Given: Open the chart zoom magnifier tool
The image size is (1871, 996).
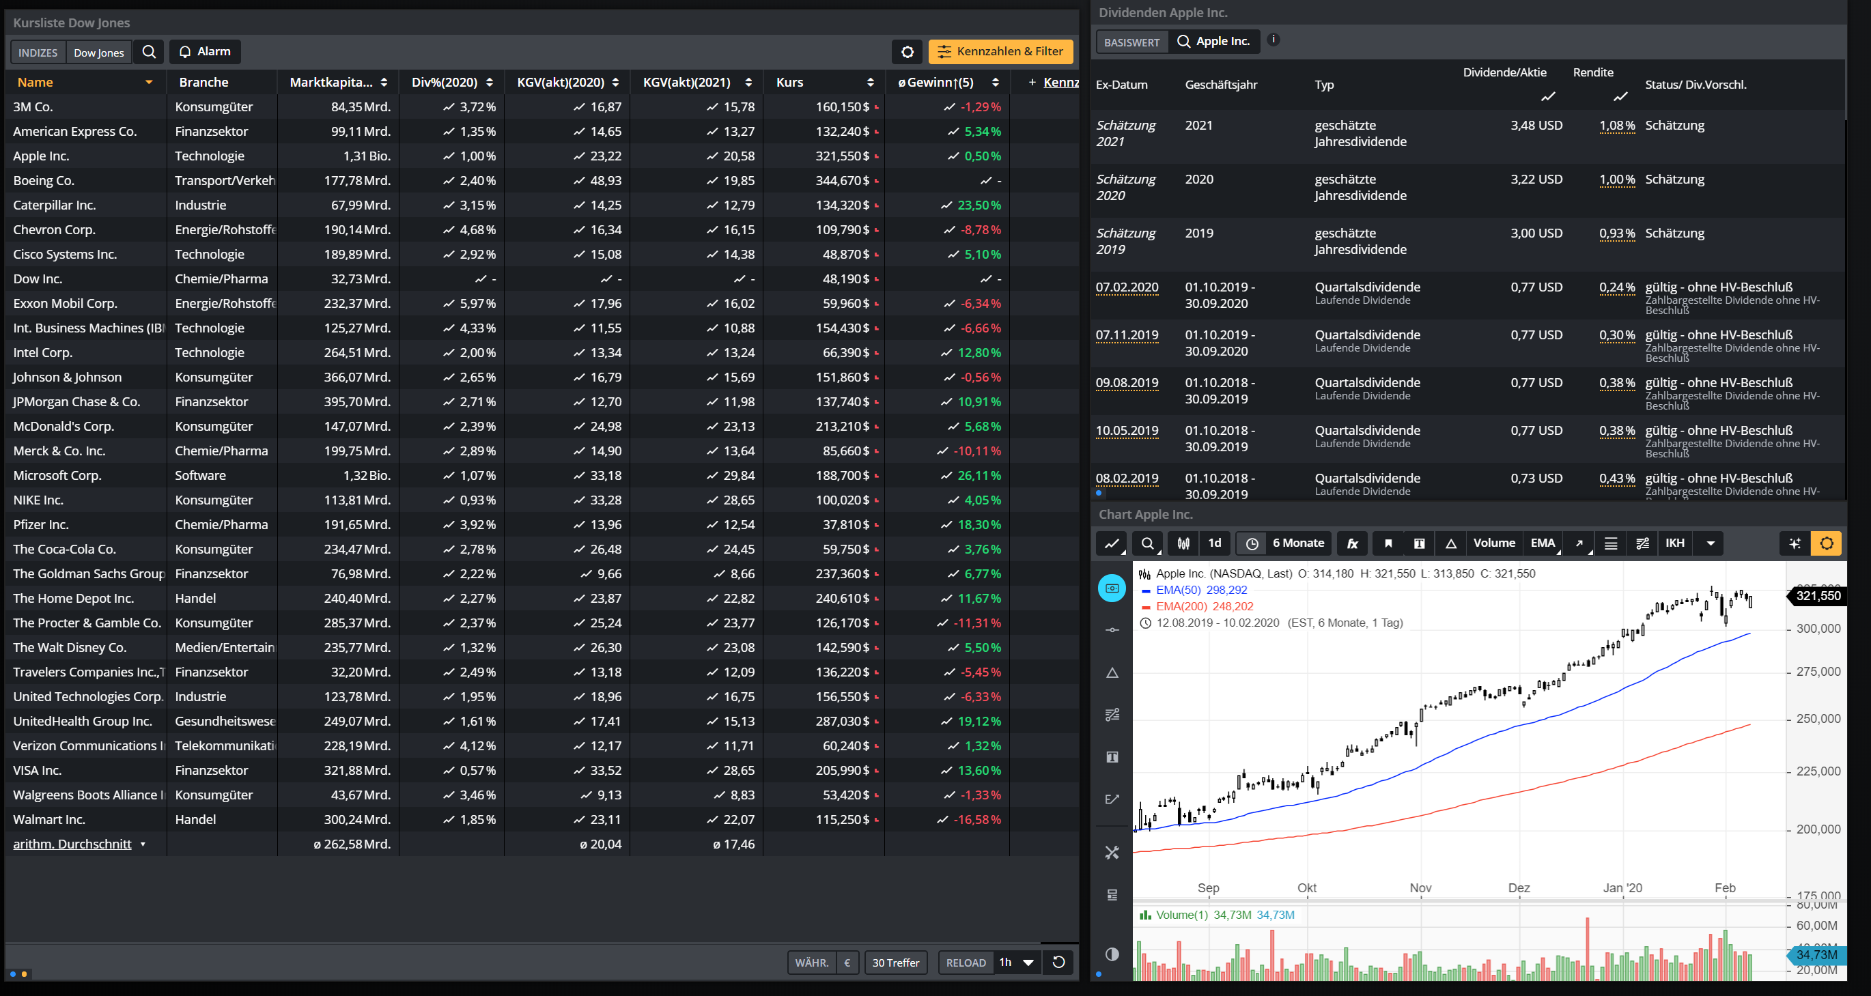Looking at the screenshot, I should pyautogui.click(x=1147, y=543).
